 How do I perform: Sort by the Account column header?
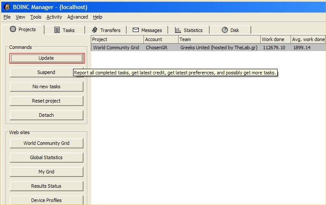click(161, 39)
